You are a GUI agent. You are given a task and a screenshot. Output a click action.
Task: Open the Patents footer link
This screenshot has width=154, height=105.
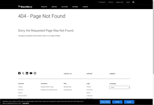click(88, 93)
